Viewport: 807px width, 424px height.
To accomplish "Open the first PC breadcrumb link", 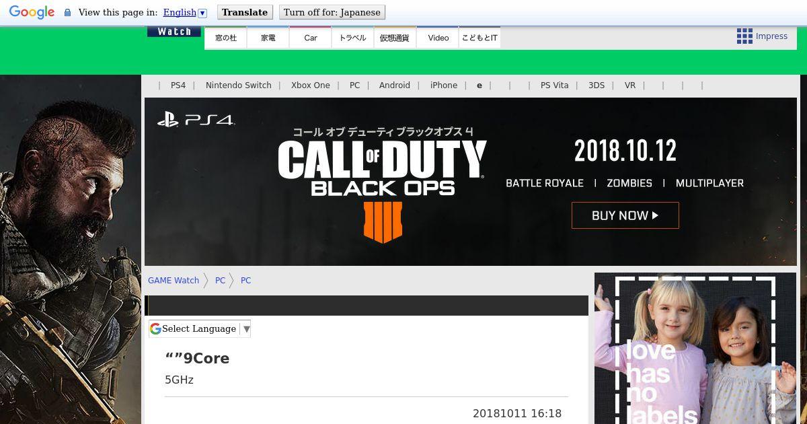I will tap(220, 281).
